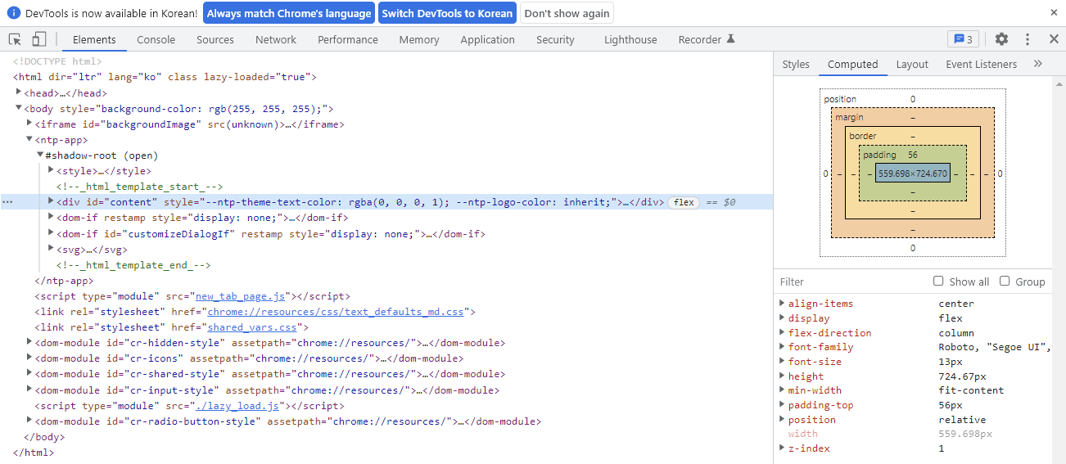
Task: Activate the inspect element picker icon
Action: tap(15, 39)
